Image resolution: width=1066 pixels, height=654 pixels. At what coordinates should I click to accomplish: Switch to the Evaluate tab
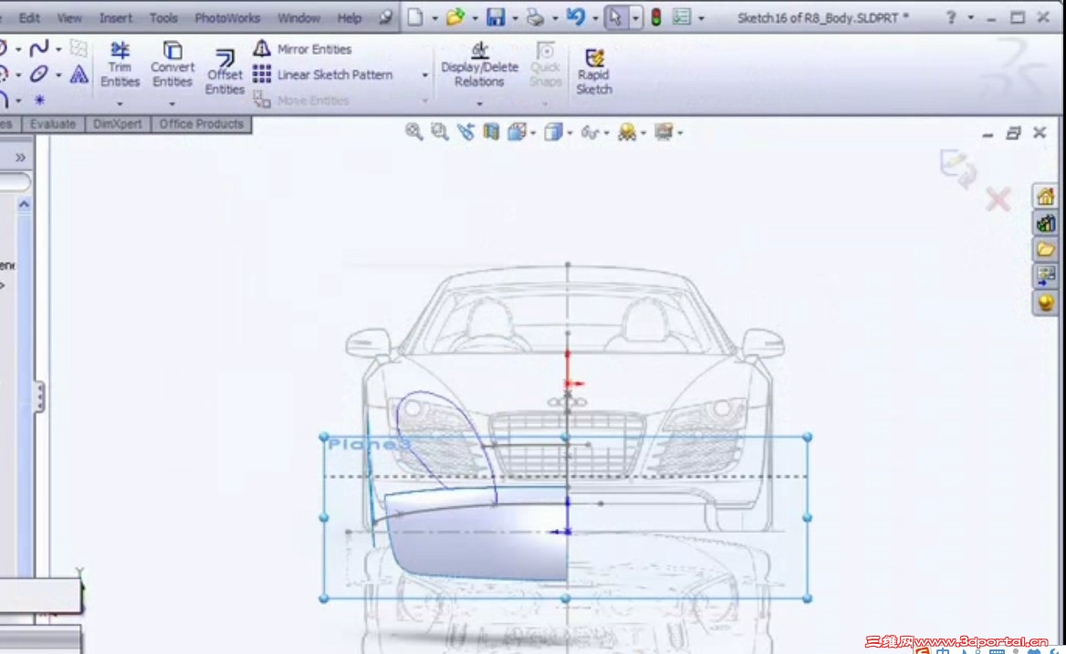point(52,124)
